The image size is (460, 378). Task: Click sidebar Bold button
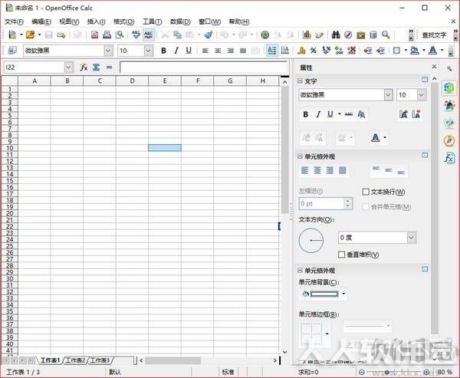pyautogui.click(x=305, y=114)
